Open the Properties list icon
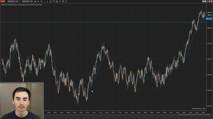 [66, 1]
